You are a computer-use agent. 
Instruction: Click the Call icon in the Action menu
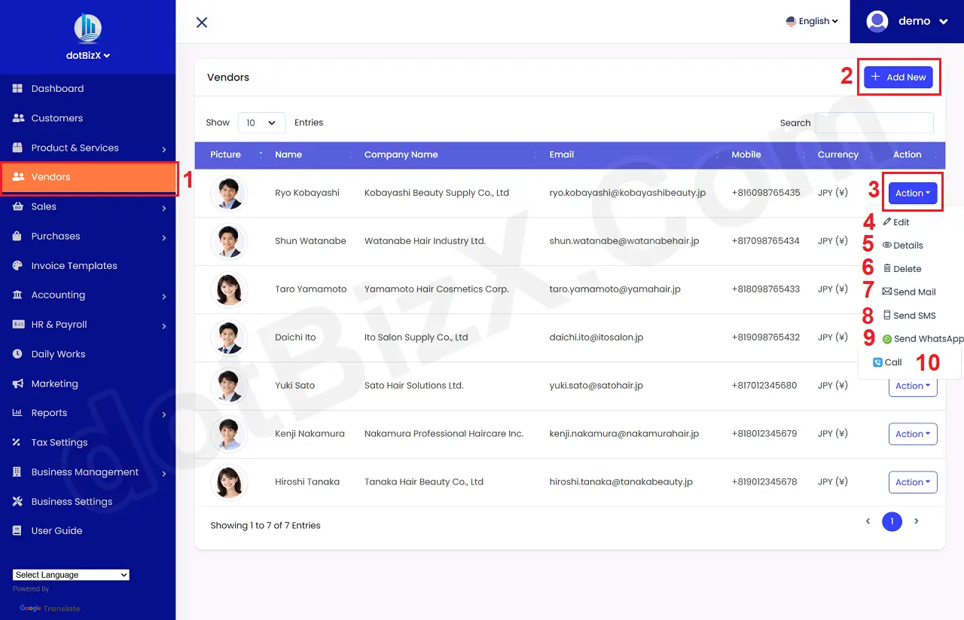[878, 362]
